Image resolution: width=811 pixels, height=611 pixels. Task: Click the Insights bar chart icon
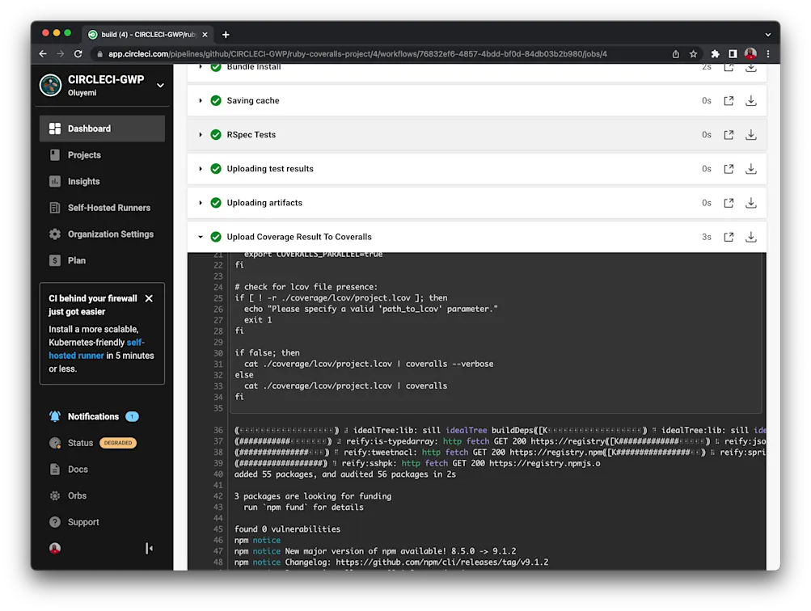[x=55, y=181]
